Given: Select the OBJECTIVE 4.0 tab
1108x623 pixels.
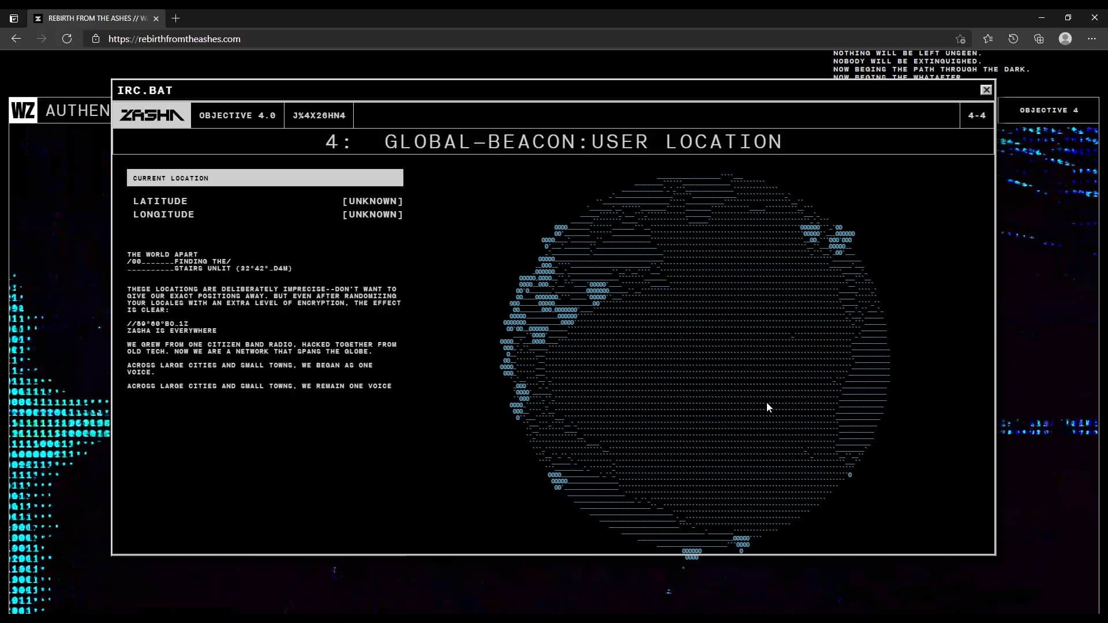Looking at the screenshot, I should pyautogui.click(x=237, y=115).
